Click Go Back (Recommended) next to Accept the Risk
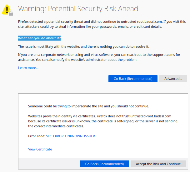The image size is (190, 172). pos(104,164)
